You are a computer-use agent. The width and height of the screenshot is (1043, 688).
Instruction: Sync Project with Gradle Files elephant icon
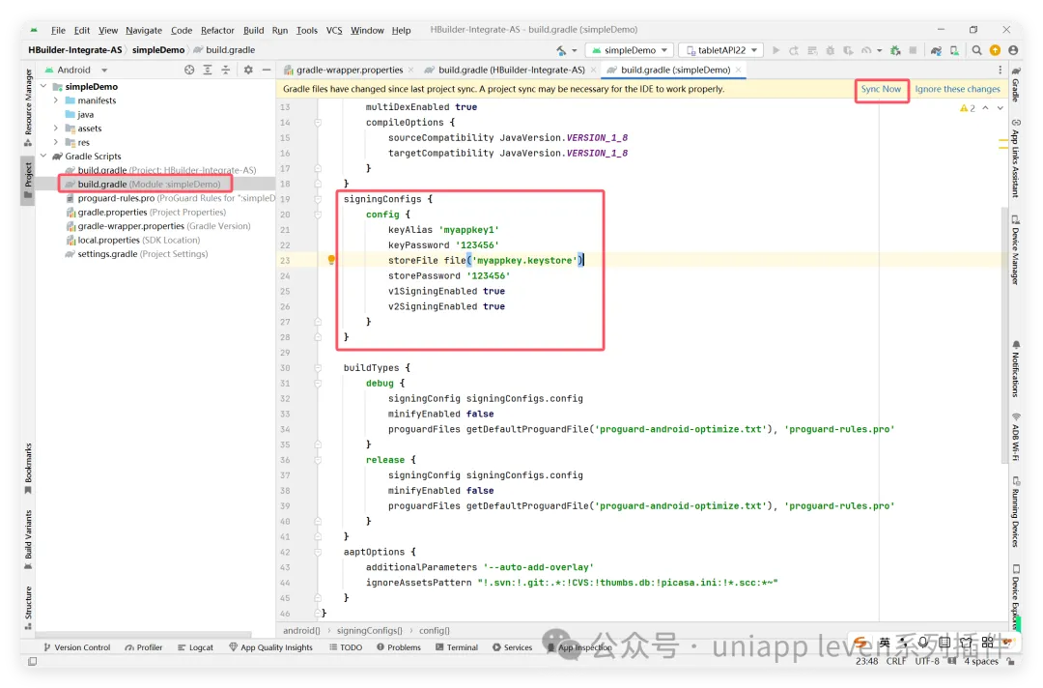pyautogui.click(x=936, y=50)
